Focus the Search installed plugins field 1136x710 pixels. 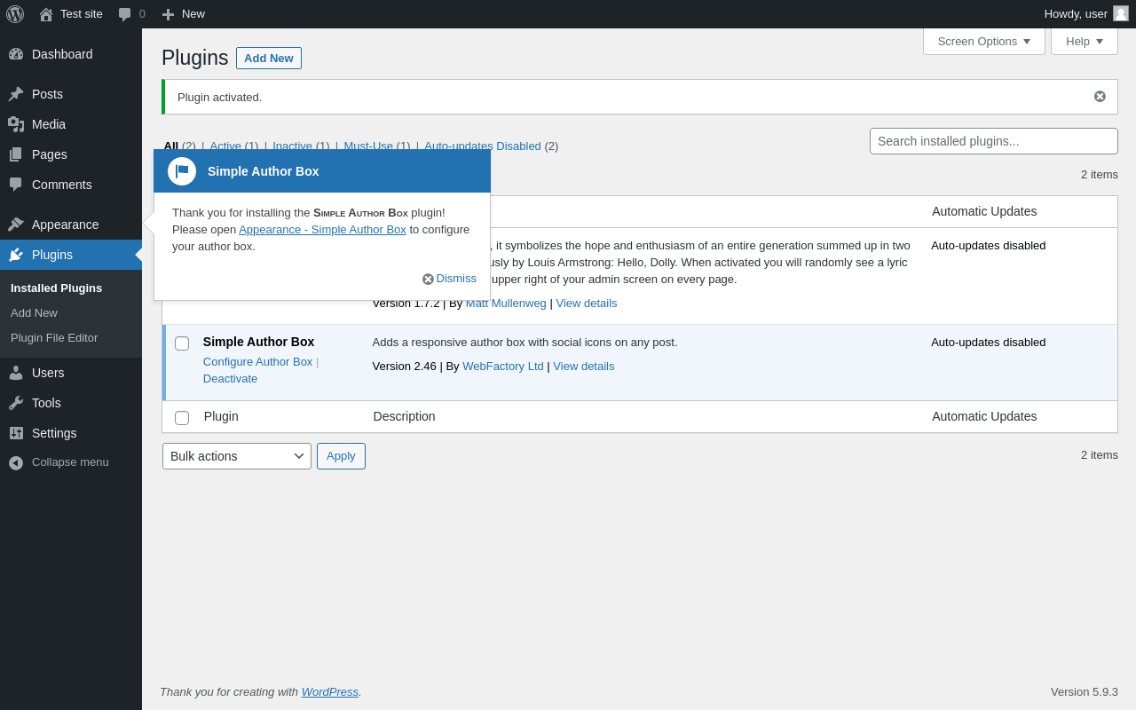994,141
